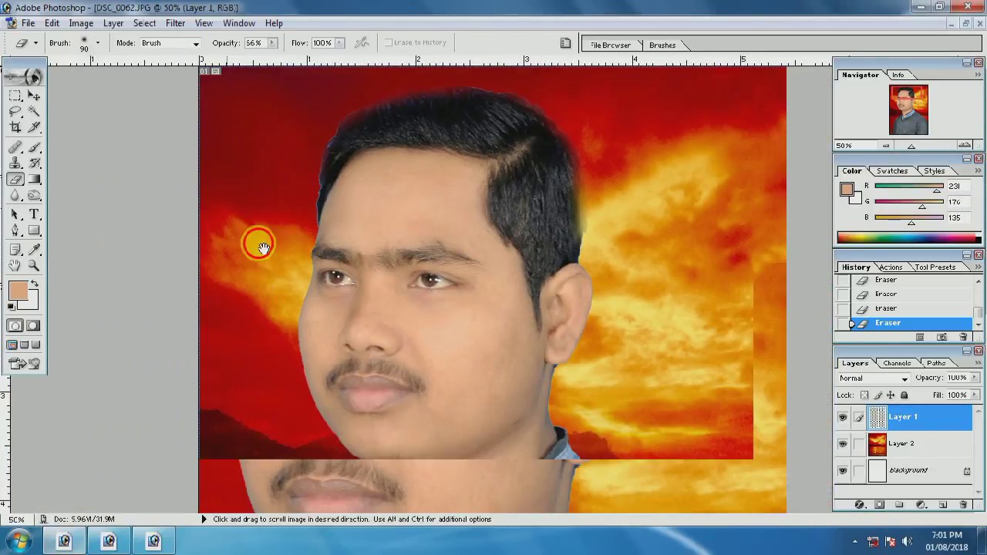This screenshot has height=555, width=987.
Task: Open brush preset picker arrow
Action: (97, 43)
